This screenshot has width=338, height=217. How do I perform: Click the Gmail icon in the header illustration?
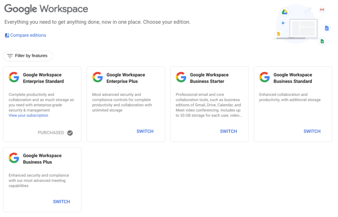pyautogui.click(x=322, y=10)
